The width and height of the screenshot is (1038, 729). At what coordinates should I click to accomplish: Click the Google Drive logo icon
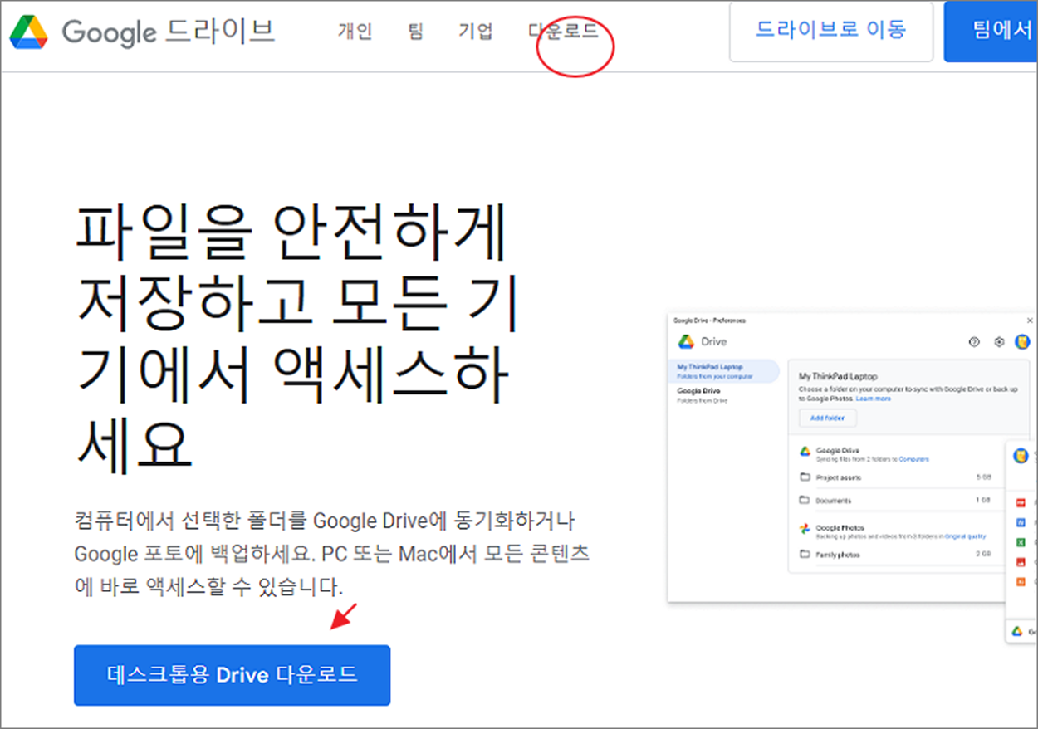click(x=29, y=32)
